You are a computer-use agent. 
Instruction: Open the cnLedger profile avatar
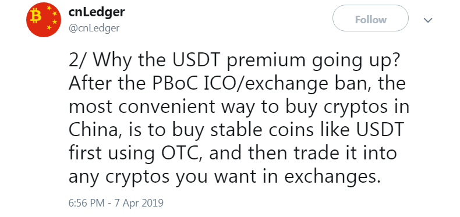[x=44, y=20]
